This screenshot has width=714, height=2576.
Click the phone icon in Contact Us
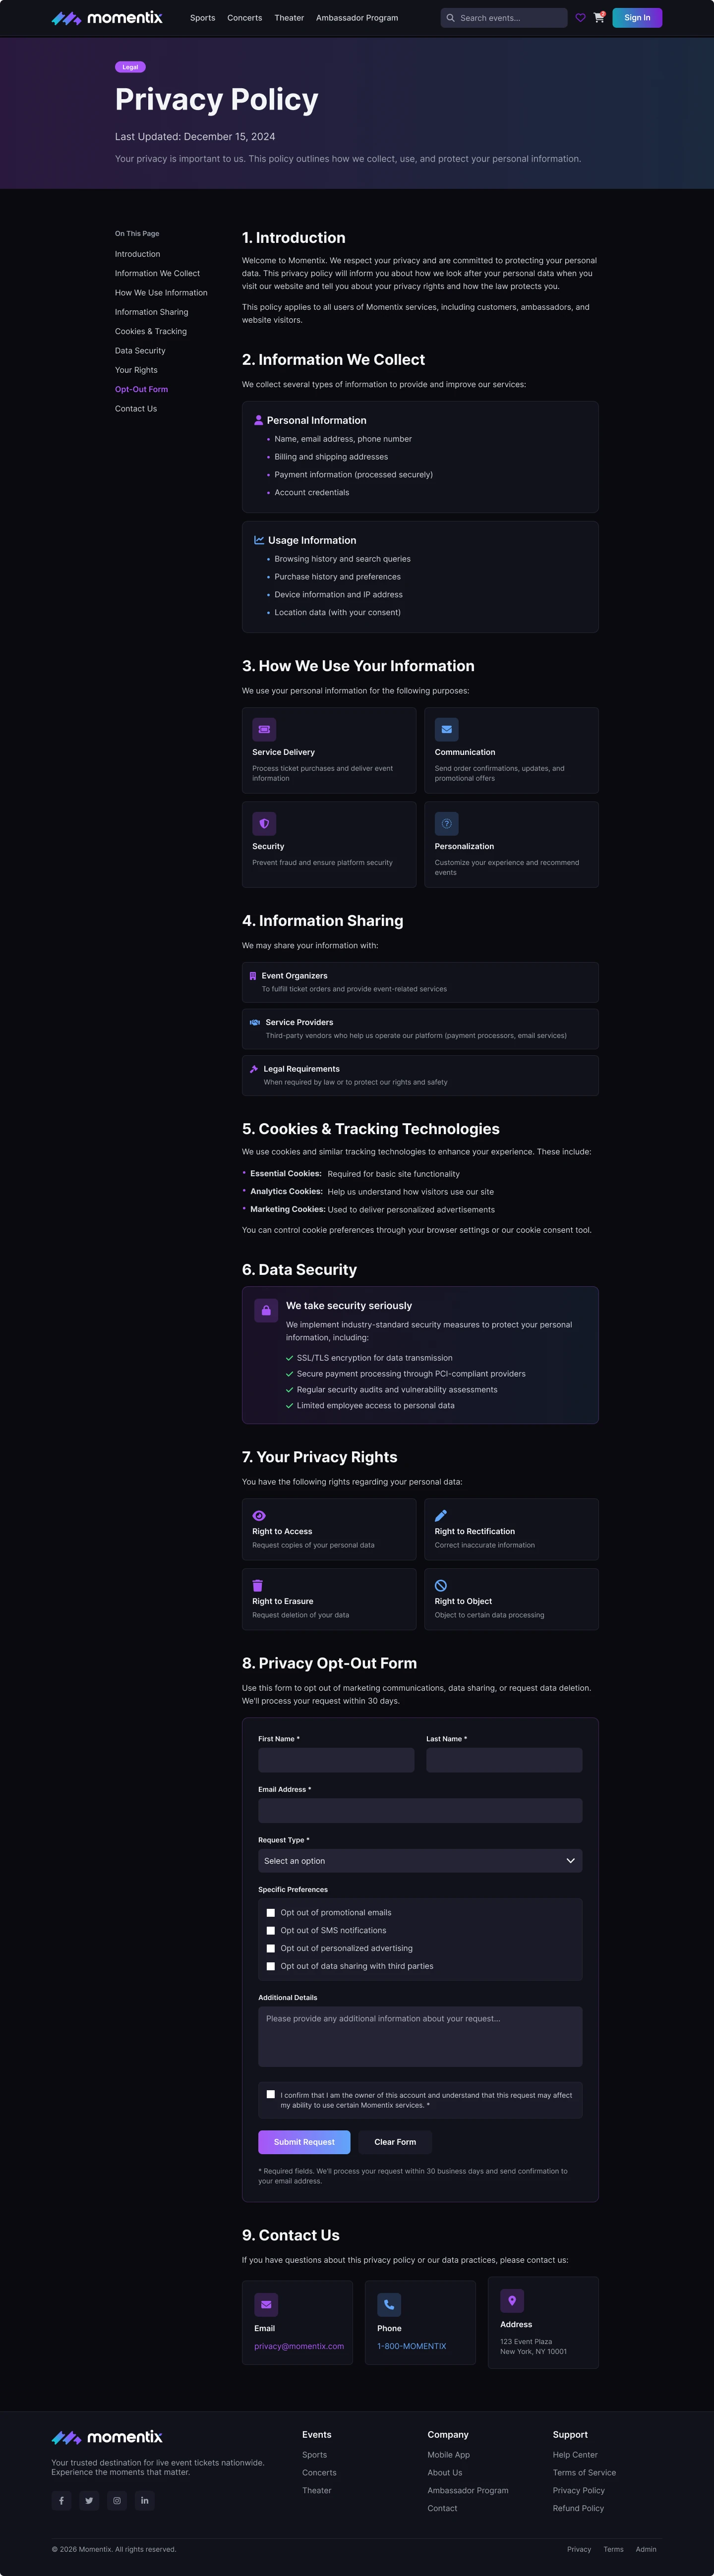(389, 2304)
